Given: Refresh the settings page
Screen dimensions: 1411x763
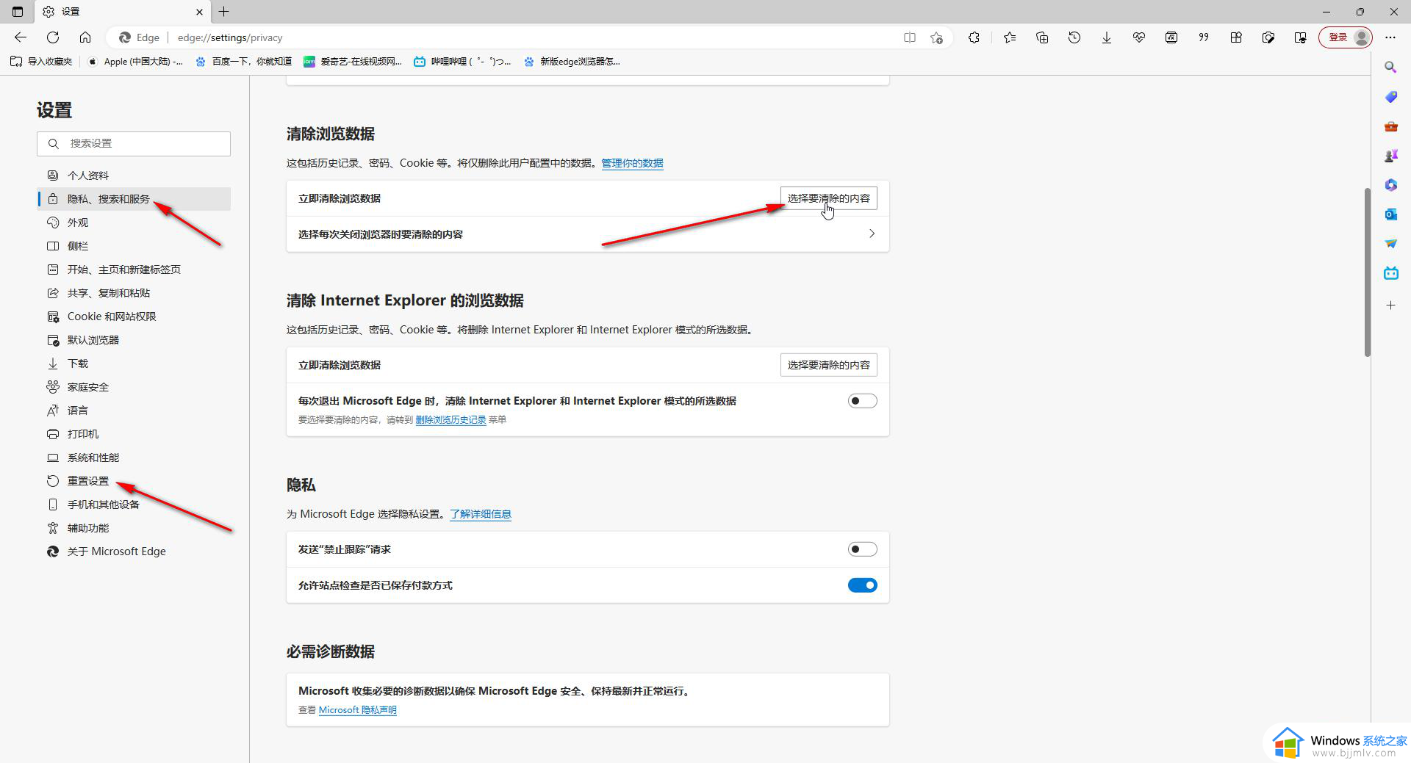Looking at the screenshot, I should click(53, 37).
